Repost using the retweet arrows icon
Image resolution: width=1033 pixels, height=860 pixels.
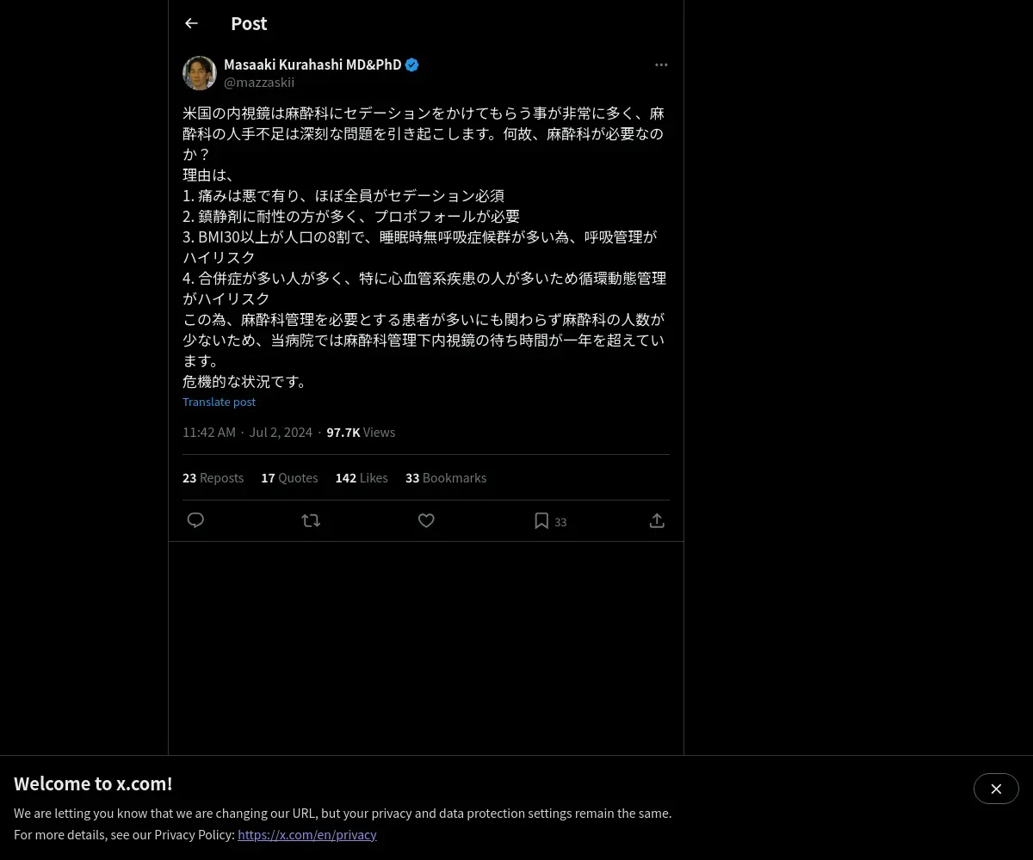[311, 520]
